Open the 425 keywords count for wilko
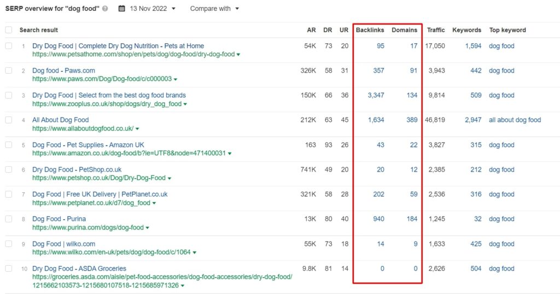The image size is (560, 294). (476, 244)
